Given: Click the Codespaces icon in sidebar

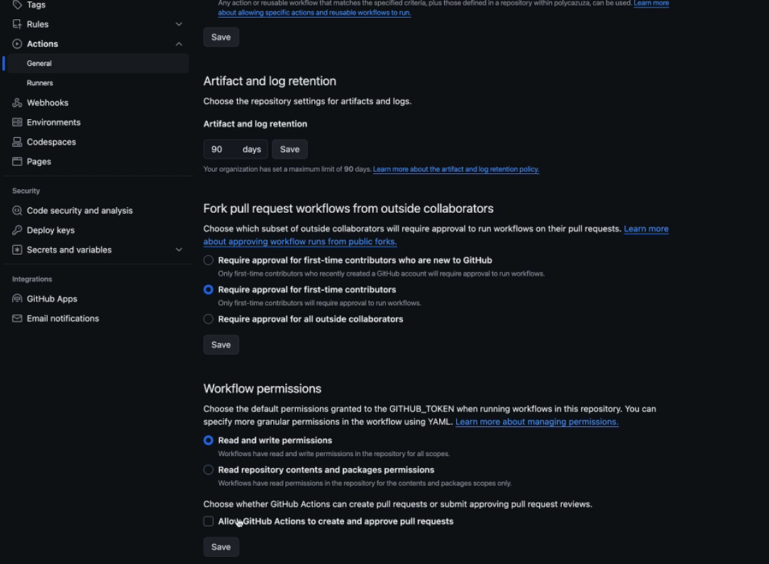Looking at the screenshot, I should pyautogui.click(x=17, y=142).
